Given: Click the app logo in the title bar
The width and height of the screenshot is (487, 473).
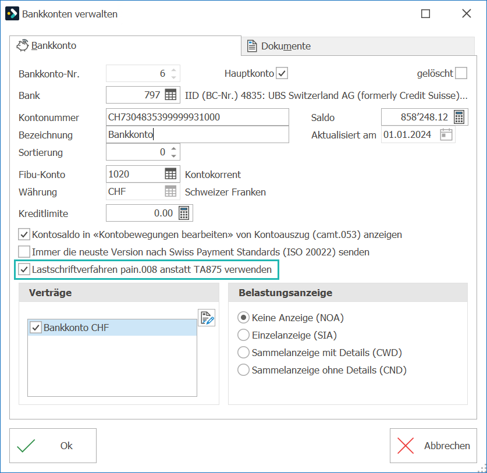Looking at the screenshot, I should [x=12, y=13].
